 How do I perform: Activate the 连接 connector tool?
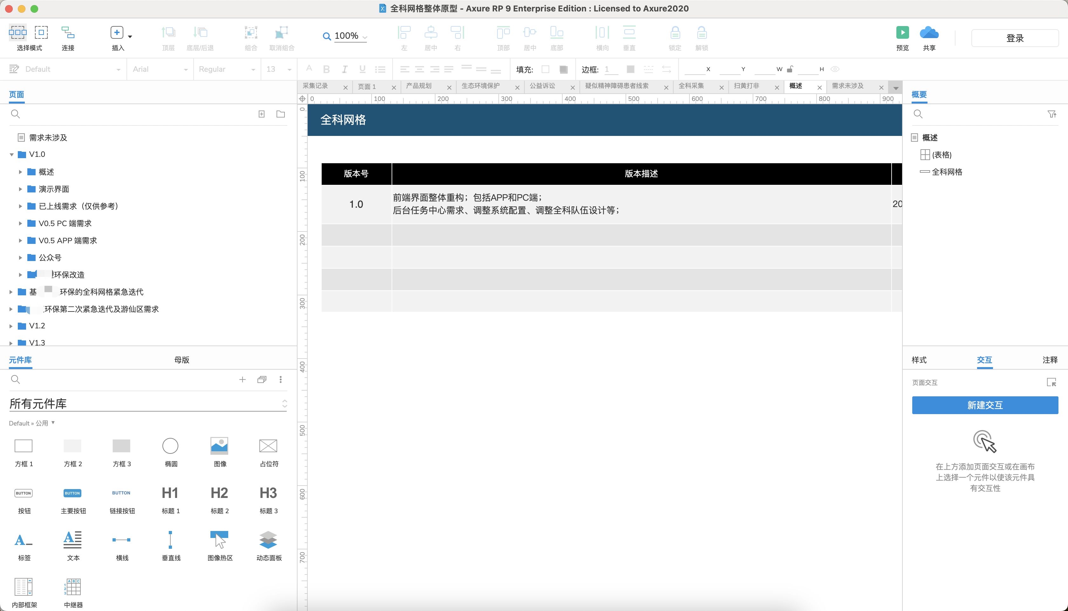(x=68, y=32)
